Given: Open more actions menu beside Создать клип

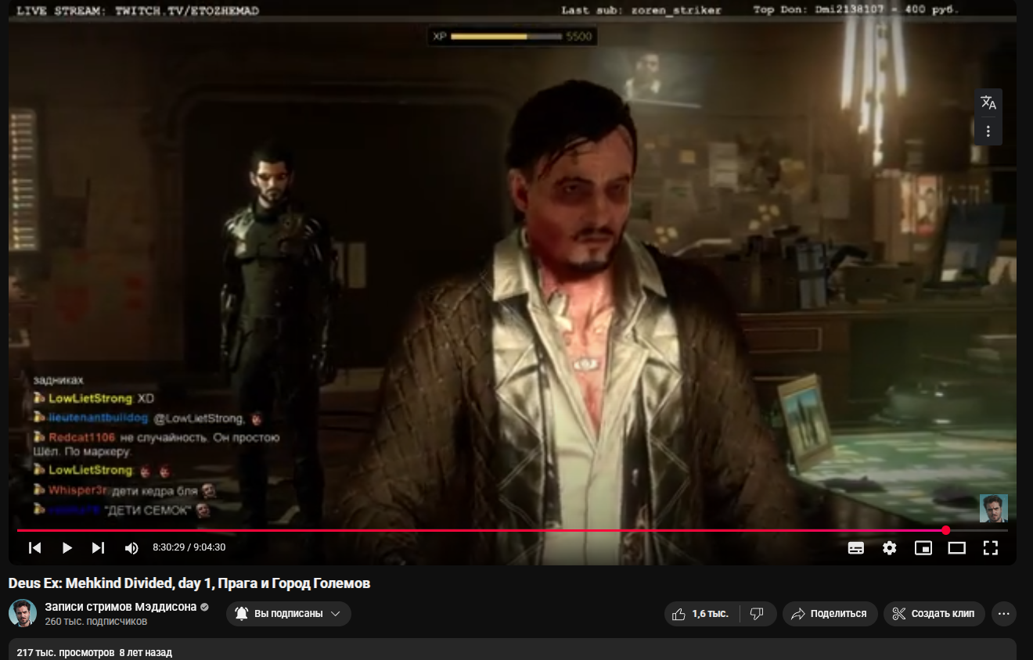Looking at the screenshot, I should click(1004, 614).
